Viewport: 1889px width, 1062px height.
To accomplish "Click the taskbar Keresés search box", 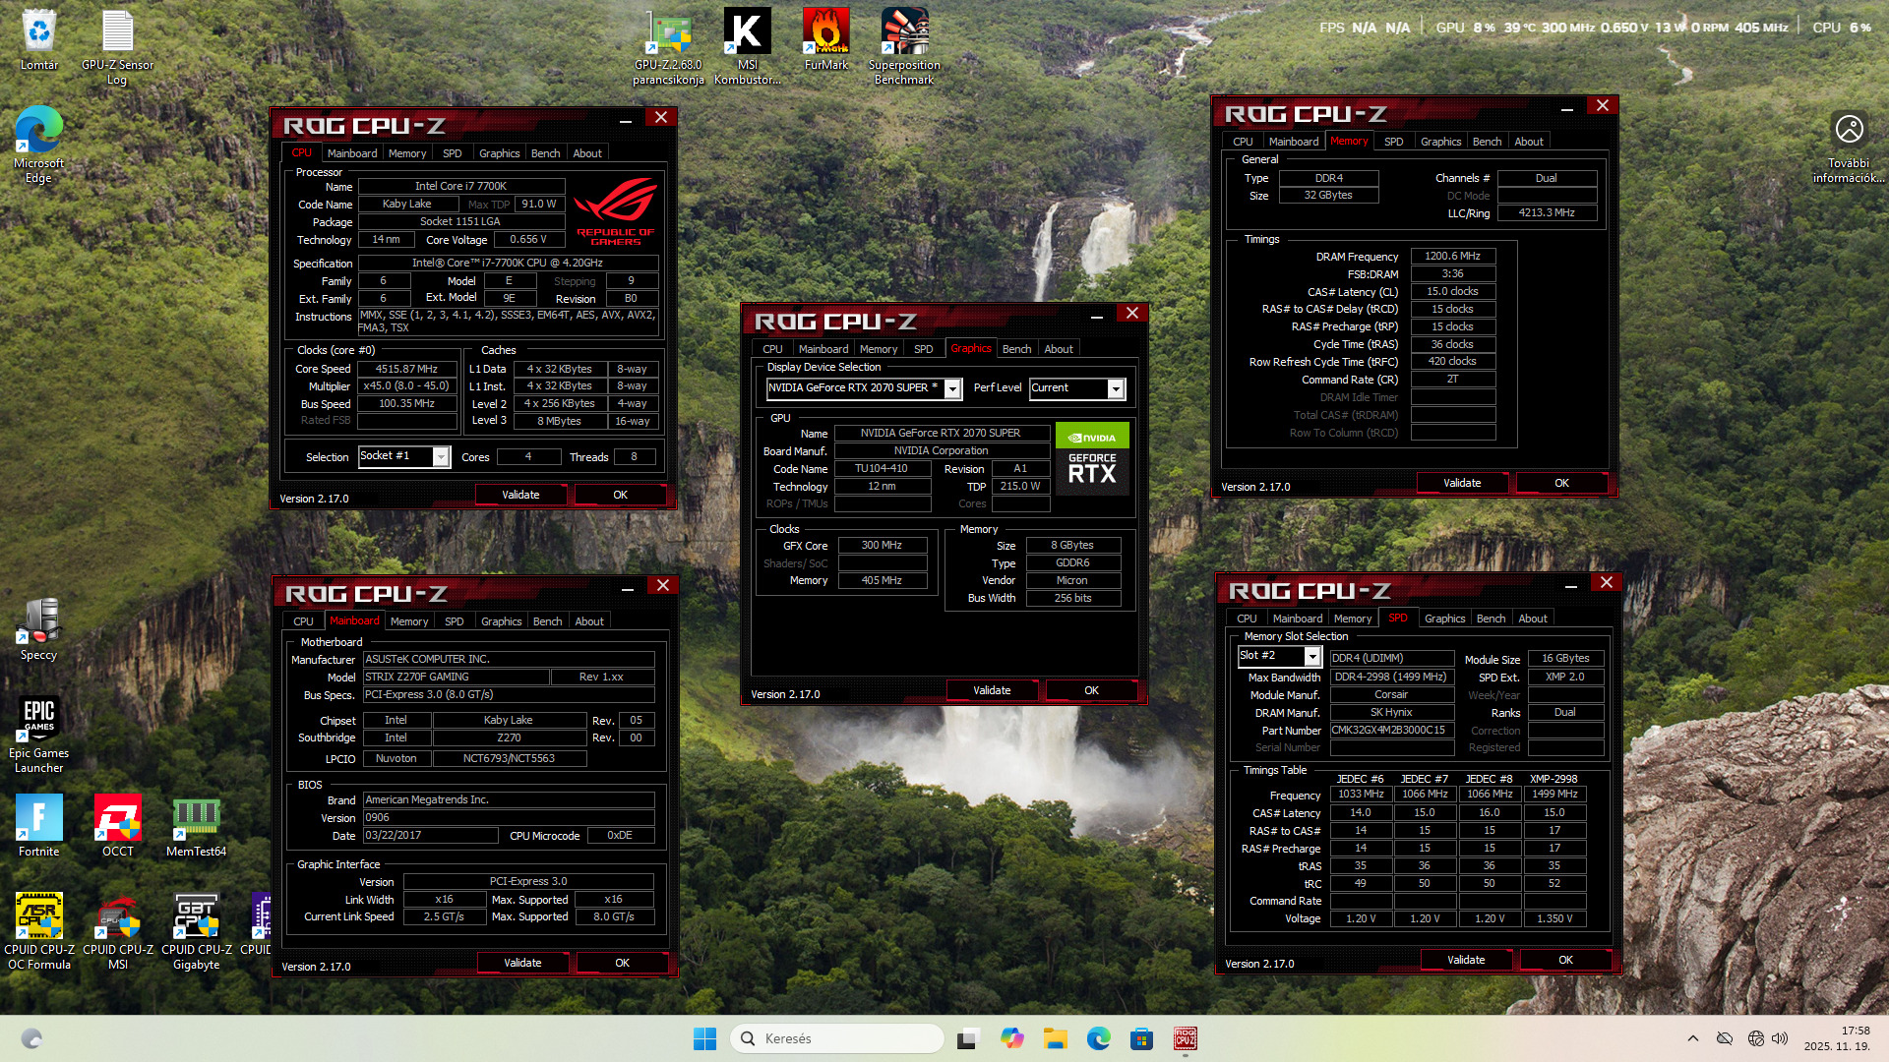I will point(836,1038).
